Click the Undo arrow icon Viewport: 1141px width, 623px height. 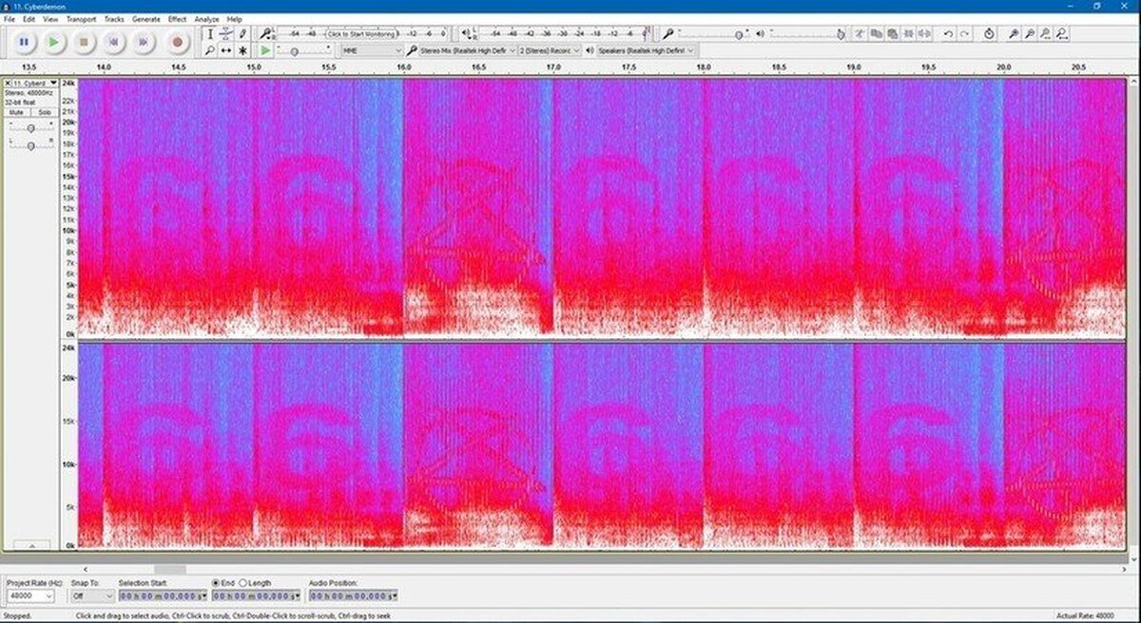948,34
